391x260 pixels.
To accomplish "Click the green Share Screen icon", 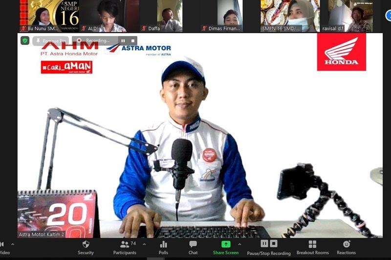I will [x=225, y=244].
